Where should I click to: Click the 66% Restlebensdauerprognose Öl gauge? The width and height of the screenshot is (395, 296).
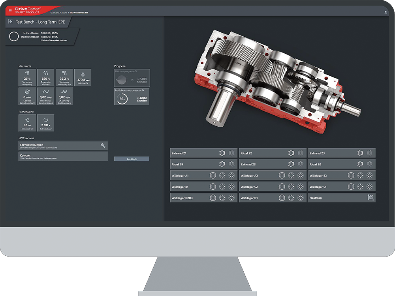pyautogui.click(x=122, y=98)
